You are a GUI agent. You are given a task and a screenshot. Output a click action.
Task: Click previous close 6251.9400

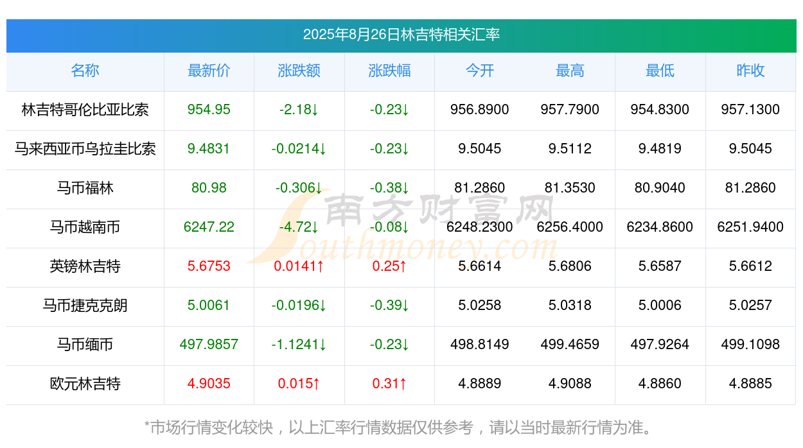click(x=750, y=227)
